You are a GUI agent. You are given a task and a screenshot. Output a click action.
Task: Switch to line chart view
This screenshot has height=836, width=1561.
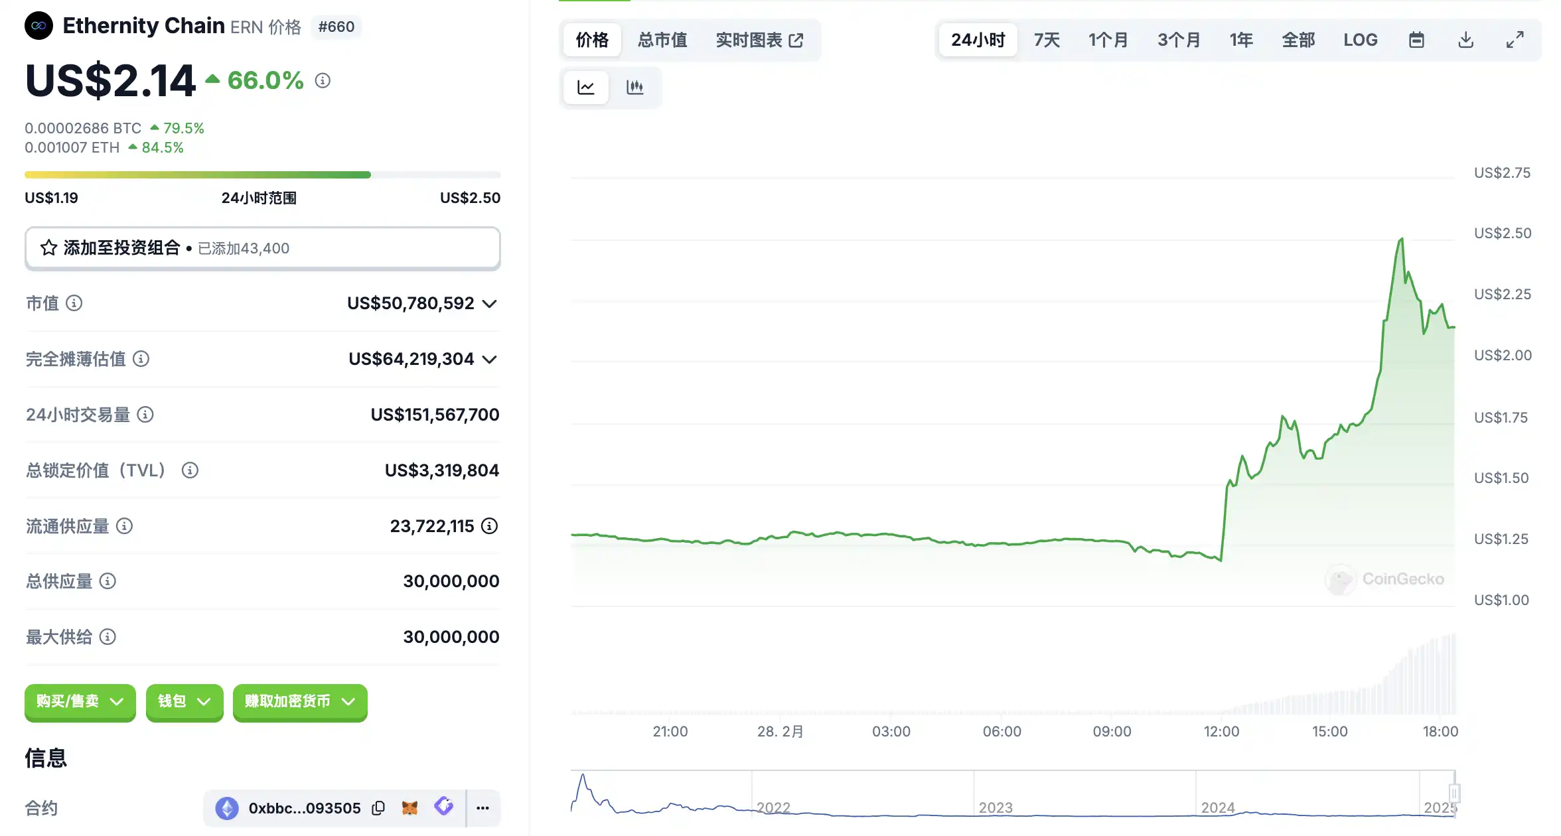[586, 87]
